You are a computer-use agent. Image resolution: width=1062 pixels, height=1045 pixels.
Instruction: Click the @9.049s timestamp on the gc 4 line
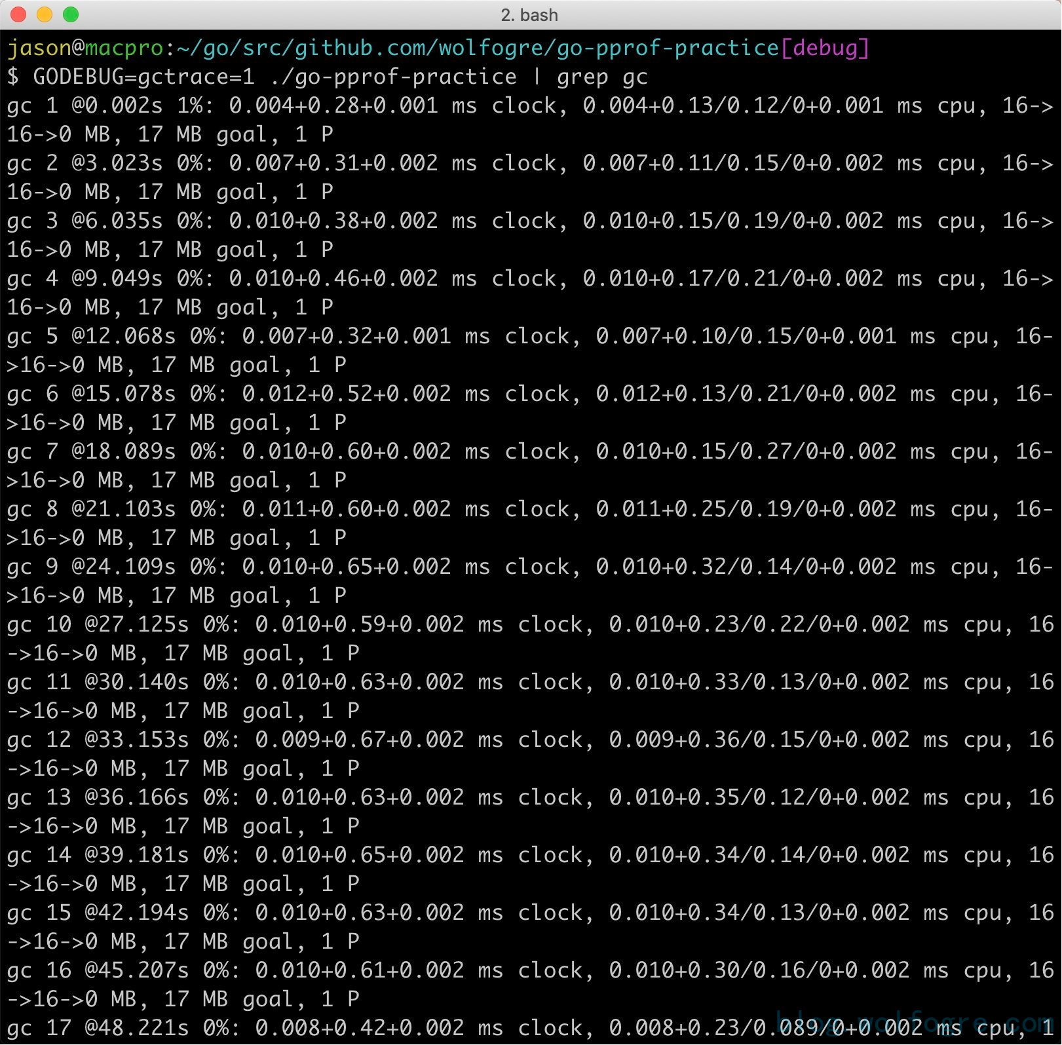point(117,278)
